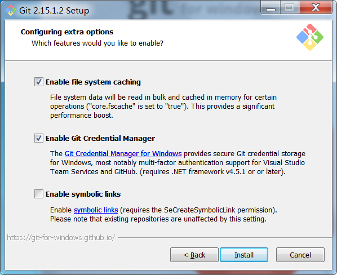Click the 'Enable Git Credential Manager' label
337x275 pixels.
[100, 139]
